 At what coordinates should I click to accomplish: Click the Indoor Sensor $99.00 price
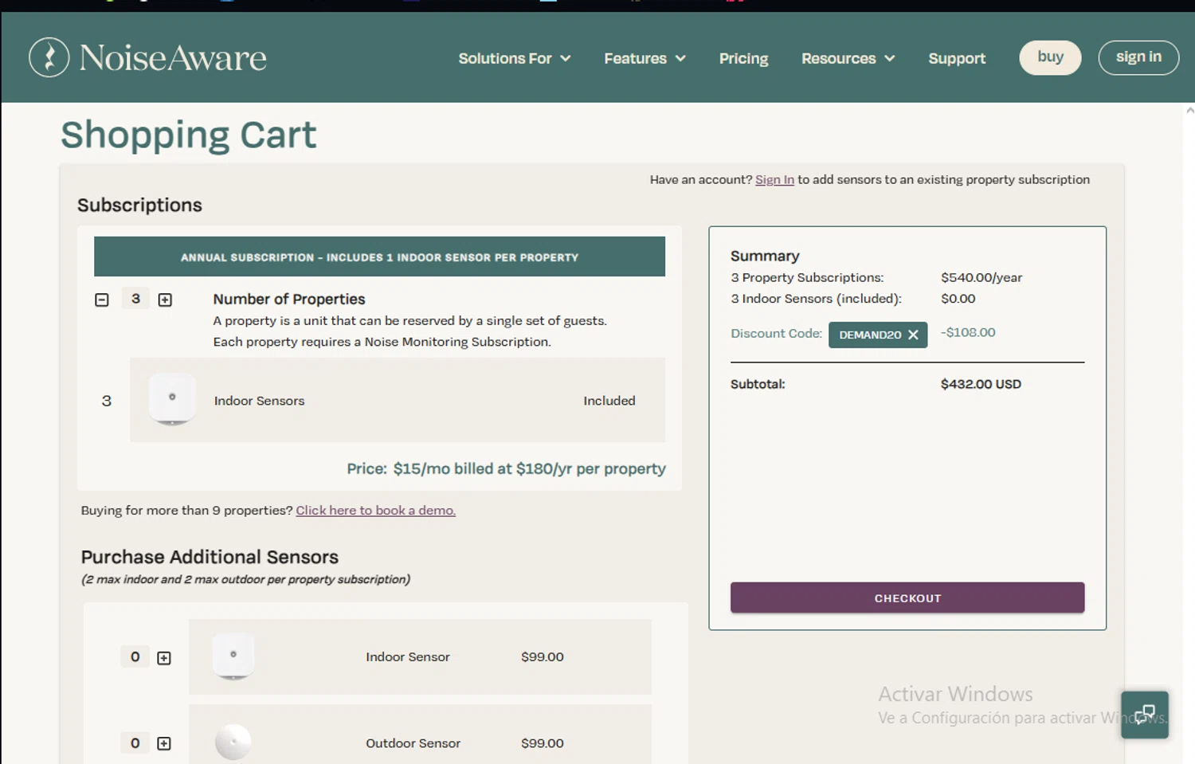pyautogui.click(x=543, y=657)
